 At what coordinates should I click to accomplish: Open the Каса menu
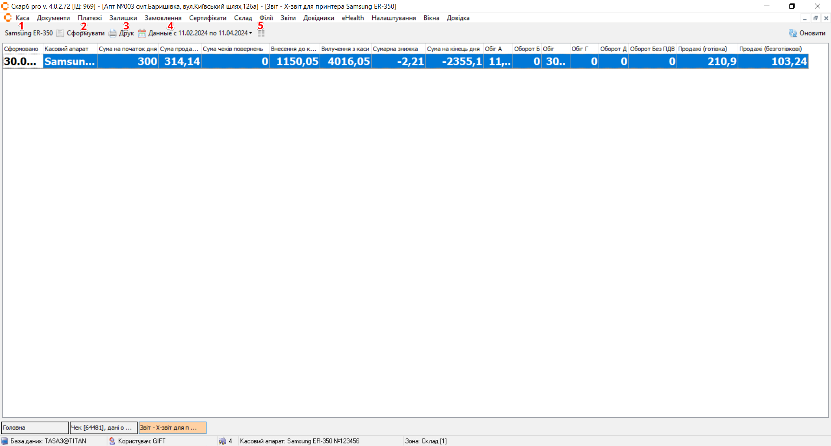23,18
